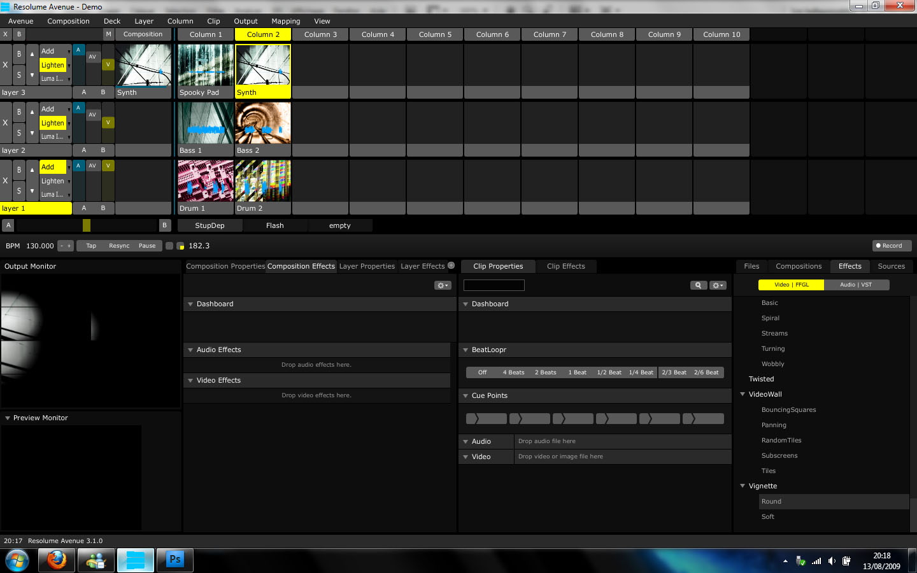Toggle composition bypass B button at top
This screenshot has height=573, width=917.
click(x=19, y=34)
